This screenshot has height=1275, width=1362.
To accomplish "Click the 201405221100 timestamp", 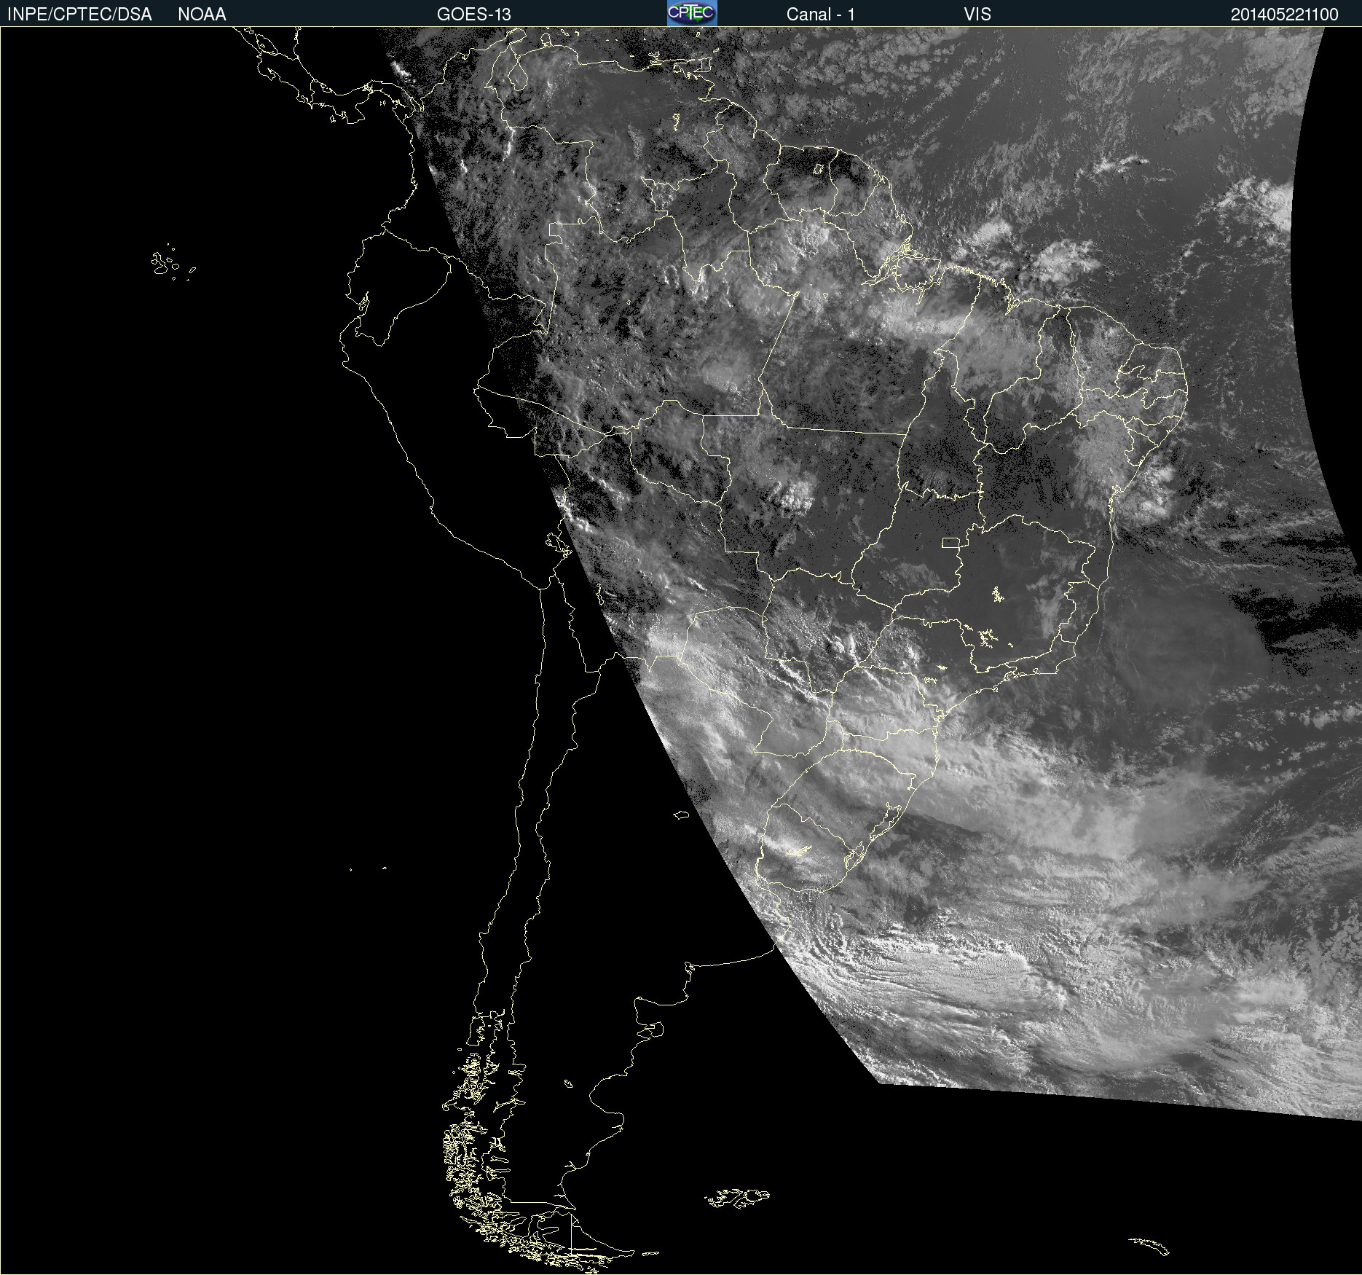I will (x=1284, y=15).
